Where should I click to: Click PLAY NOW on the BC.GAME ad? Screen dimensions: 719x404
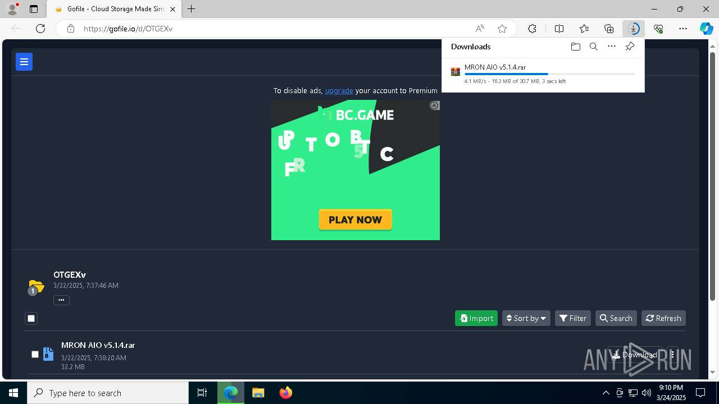(355, 220)
